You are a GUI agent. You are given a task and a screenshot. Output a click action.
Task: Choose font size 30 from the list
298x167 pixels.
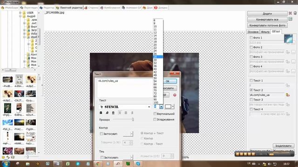[158, 60]
